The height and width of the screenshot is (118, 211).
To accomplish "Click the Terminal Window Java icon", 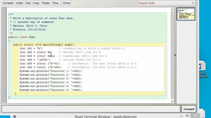I will pos(14,117).
